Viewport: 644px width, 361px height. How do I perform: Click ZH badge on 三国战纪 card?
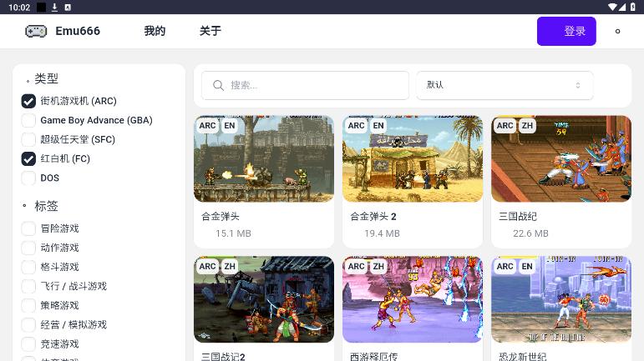point(527,126)
